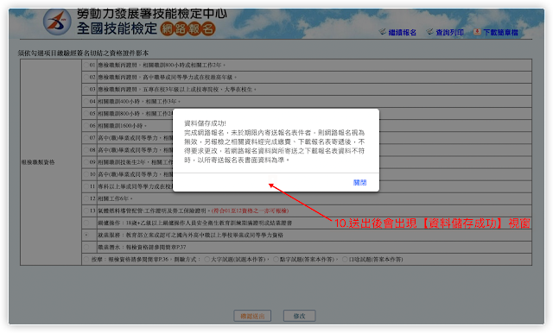Screen dimensions: 553x333
Task: Click the round site logo in header
Action: pyautogui.click(x=57, y=22)
